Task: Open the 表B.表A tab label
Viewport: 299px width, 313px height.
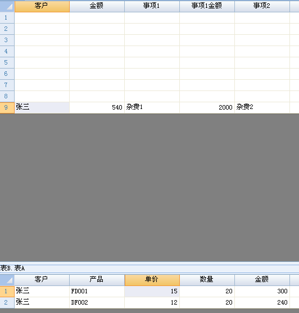Action: tap(12, 268)
